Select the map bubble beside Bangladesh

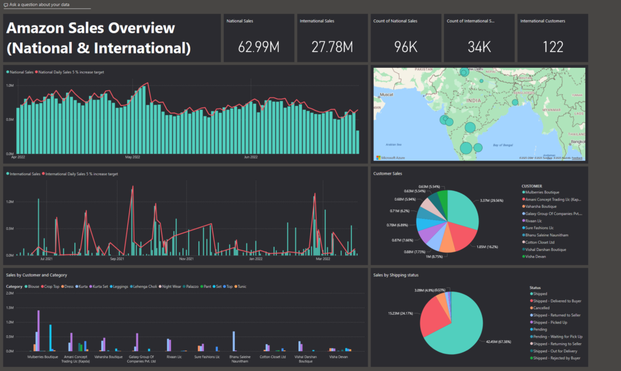pyautogui.click(x=515, y=102)
